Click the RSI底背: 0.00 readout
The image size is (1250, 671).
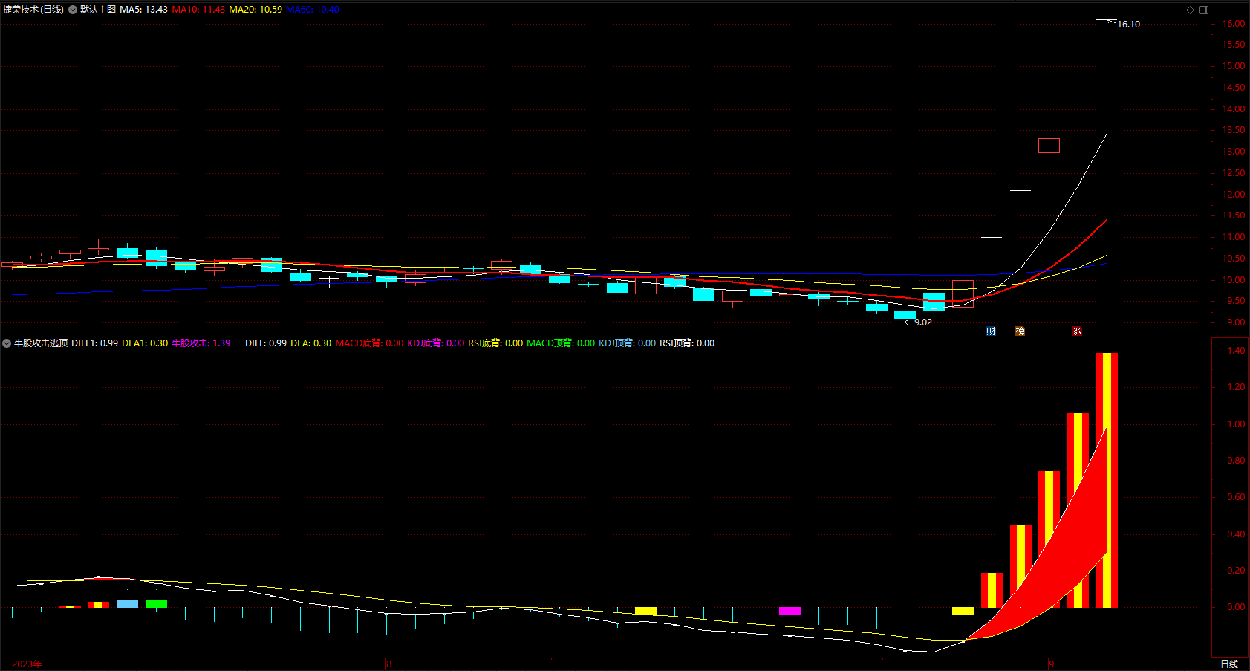click(x=495, y=343)
